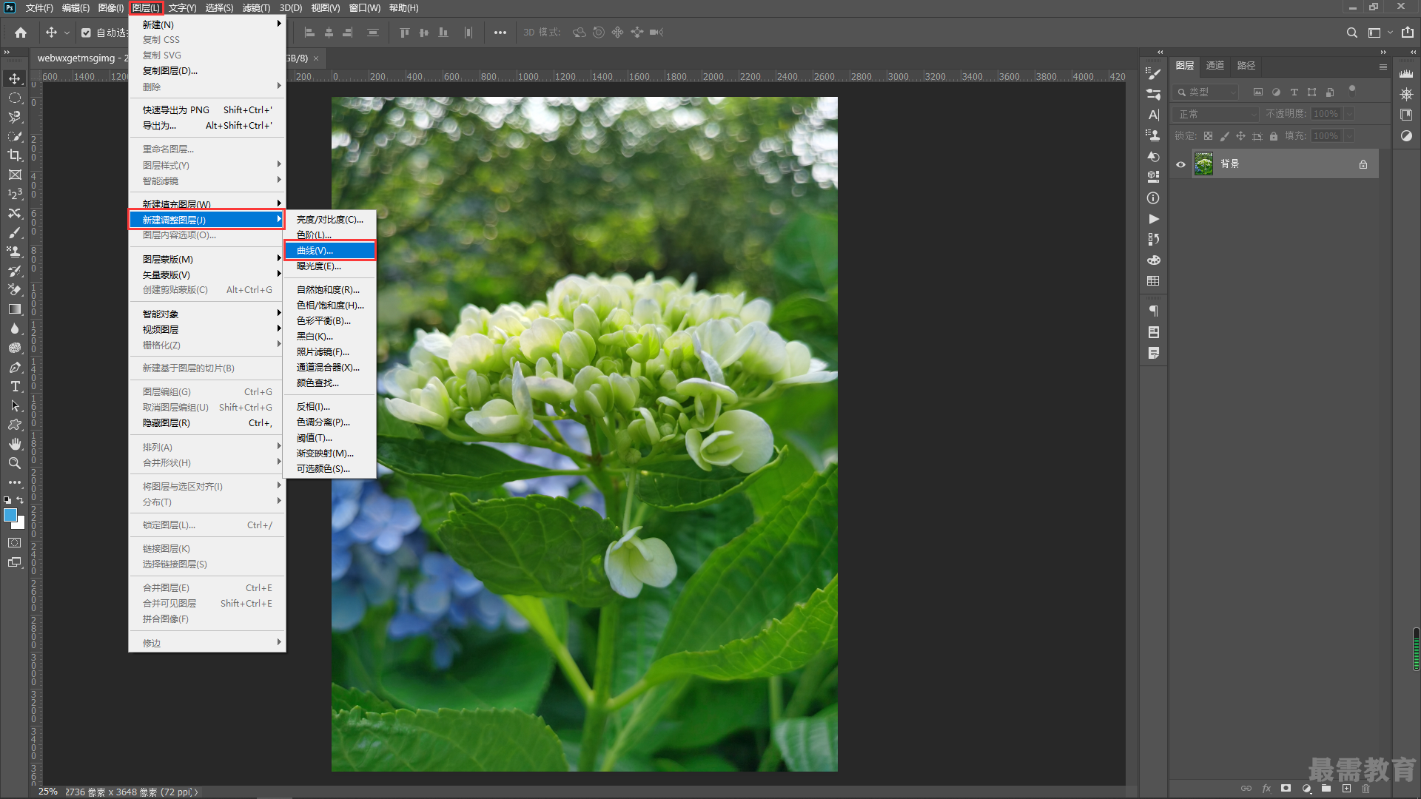Open the layer filter 类型 dropdown
Screen dimensions: 1421x799
point(1206,92)
